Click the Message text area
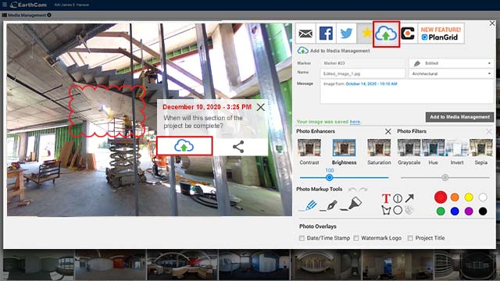 tap(407, 91)
